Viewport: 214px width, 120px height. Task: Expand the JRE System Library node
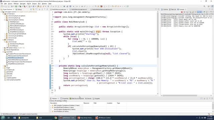pos(3,48)
